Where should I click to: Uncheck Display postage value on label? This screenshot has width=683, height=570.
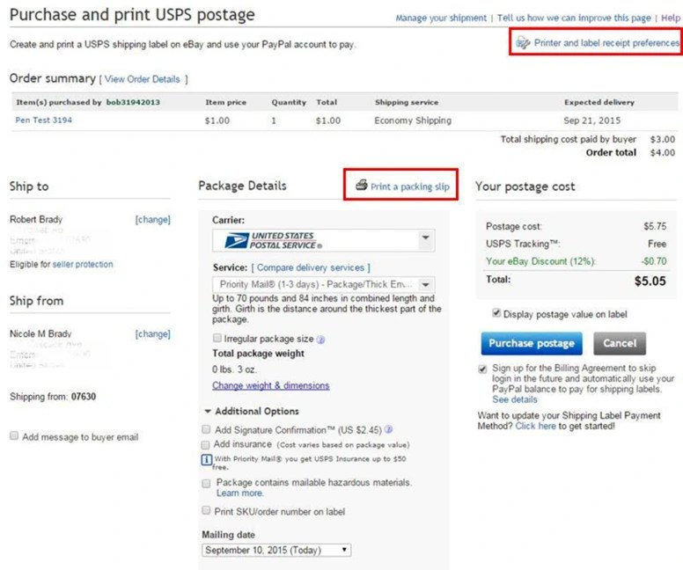pyautogui.click(x=496, y=313)
